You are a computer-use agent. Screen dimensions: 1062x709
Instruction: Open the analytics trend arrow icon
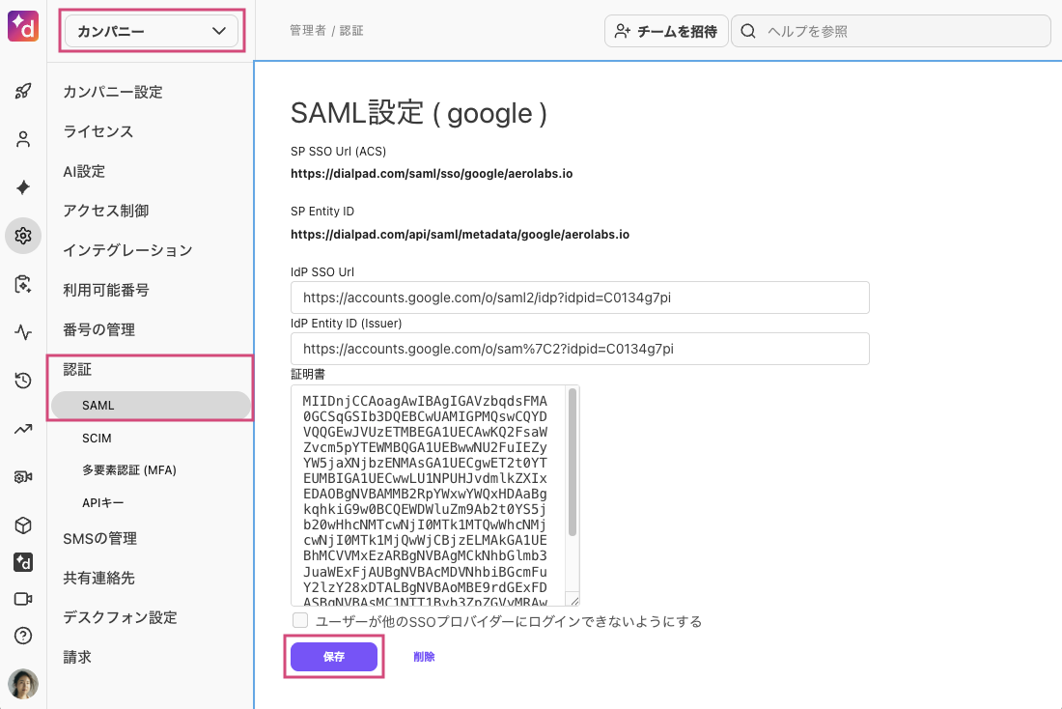click(23, 429)
